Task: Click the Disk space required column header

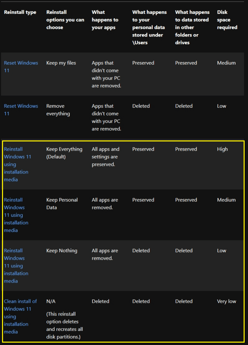Action: pyautogui.click(x=227, y=20)
